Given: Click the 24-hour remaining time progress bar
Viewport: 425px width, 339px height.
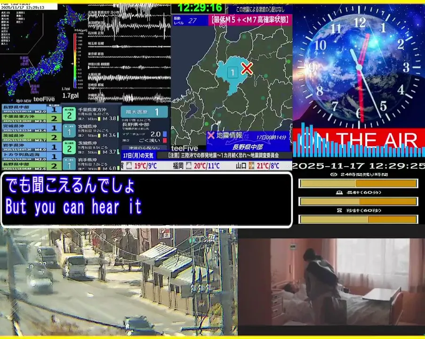Looking at the screenshot, I should click(x=358, y=184).
